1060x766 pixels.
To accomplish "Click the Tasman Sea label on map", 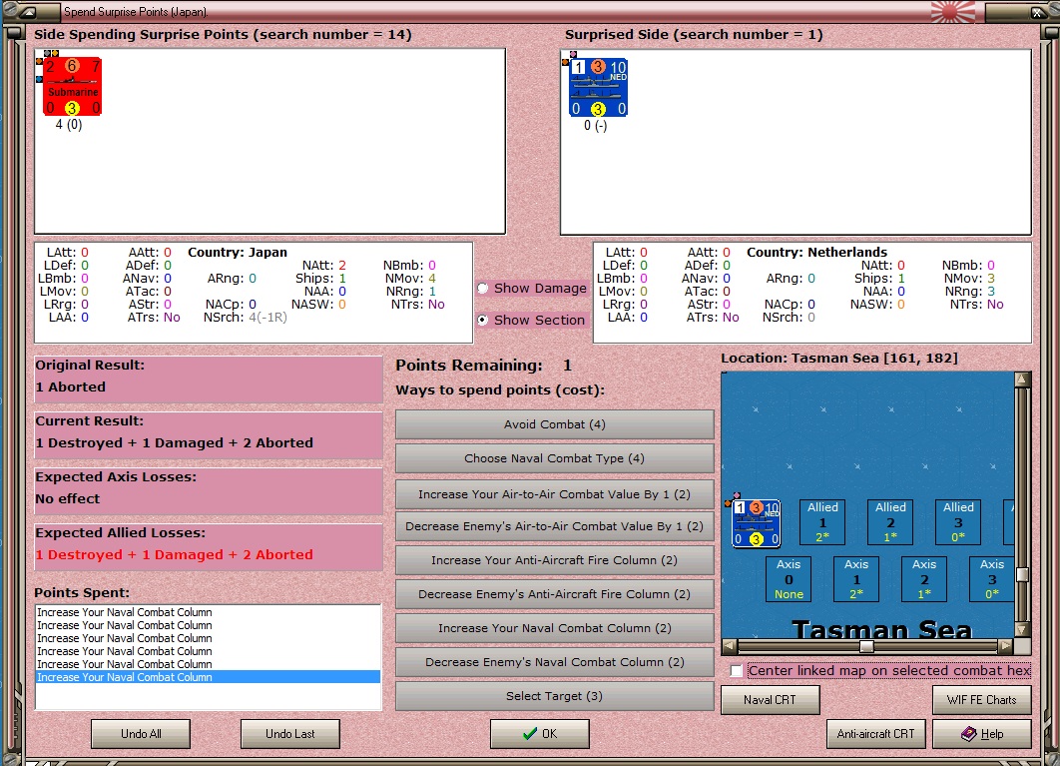I will coord(881,629).
